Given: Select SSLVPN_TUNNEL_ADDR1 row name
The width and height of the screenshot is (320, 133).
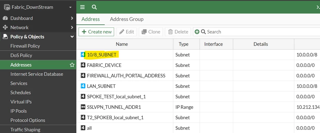Looking at the screenshot, I should (114, 107).
